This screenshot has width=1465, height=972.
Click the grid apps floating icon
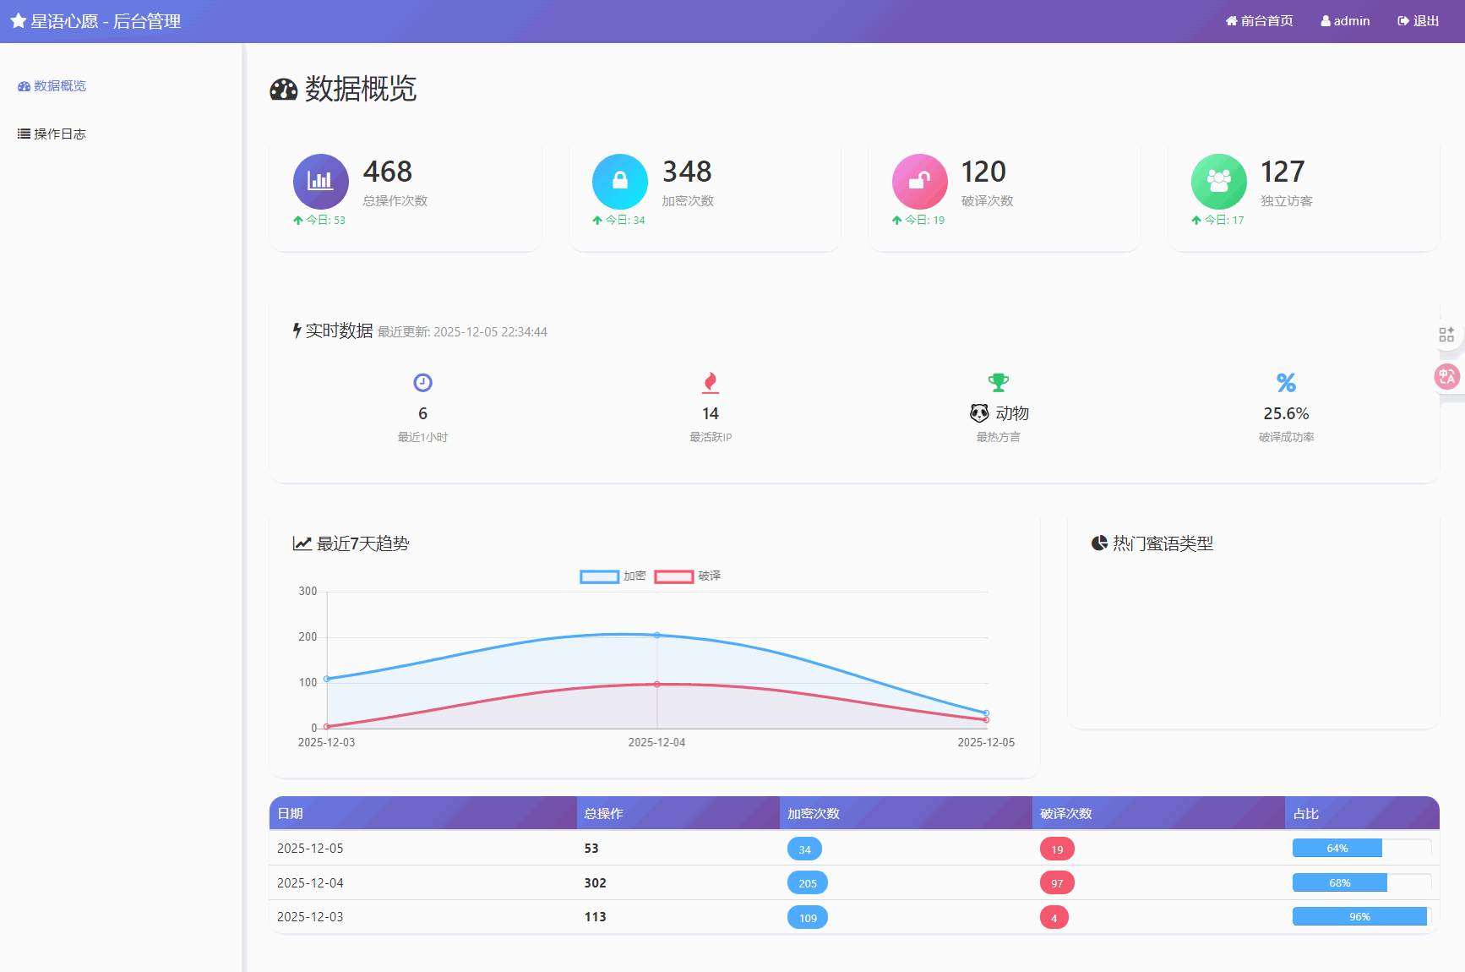[x=1446, y=335]
